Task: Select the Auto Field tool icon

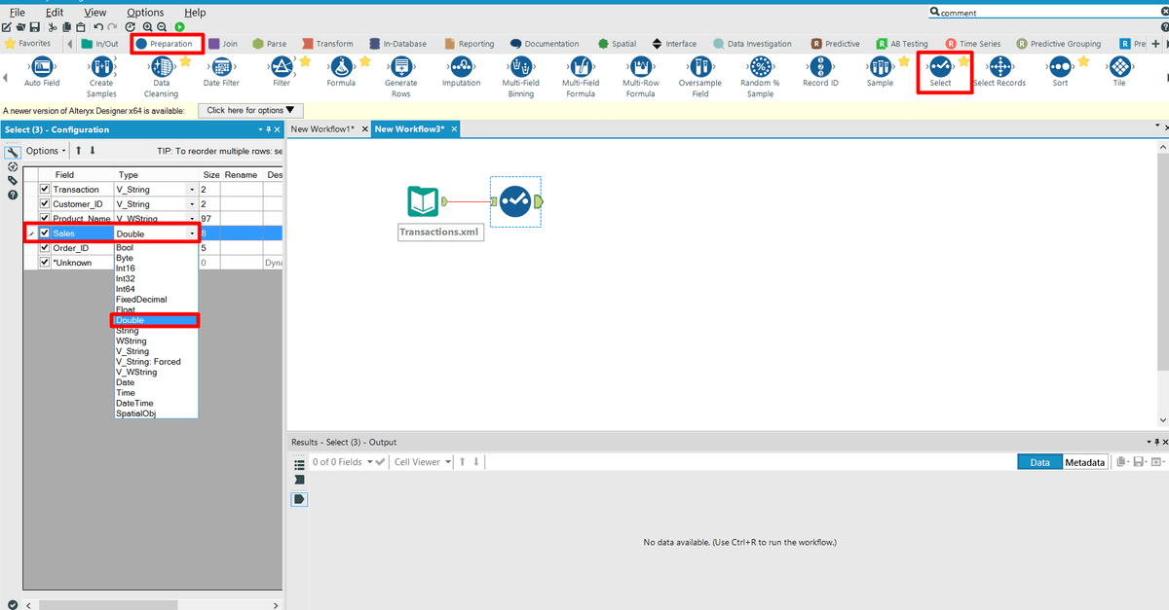Action: [42, 66]
